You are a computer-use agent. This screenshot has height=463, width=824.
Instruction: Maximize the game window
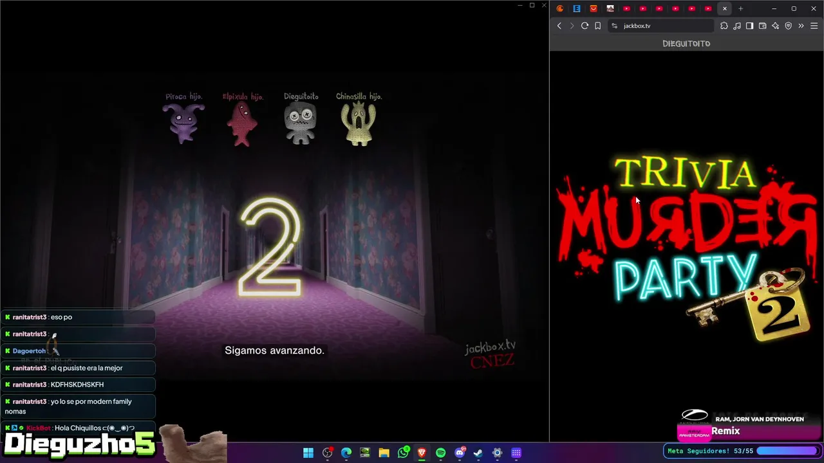532,5
